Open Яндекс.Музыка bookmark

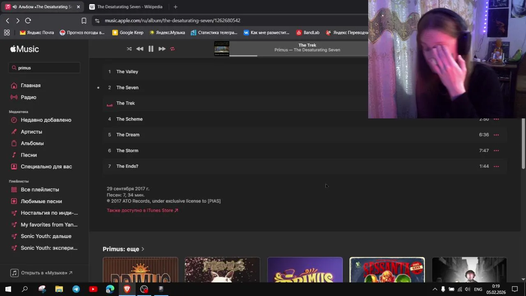(x=167, y=32)
